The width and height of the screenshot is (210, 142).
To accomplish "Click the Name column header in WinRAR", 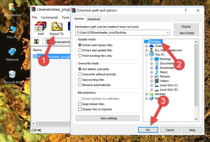I will tap(37, 50).
